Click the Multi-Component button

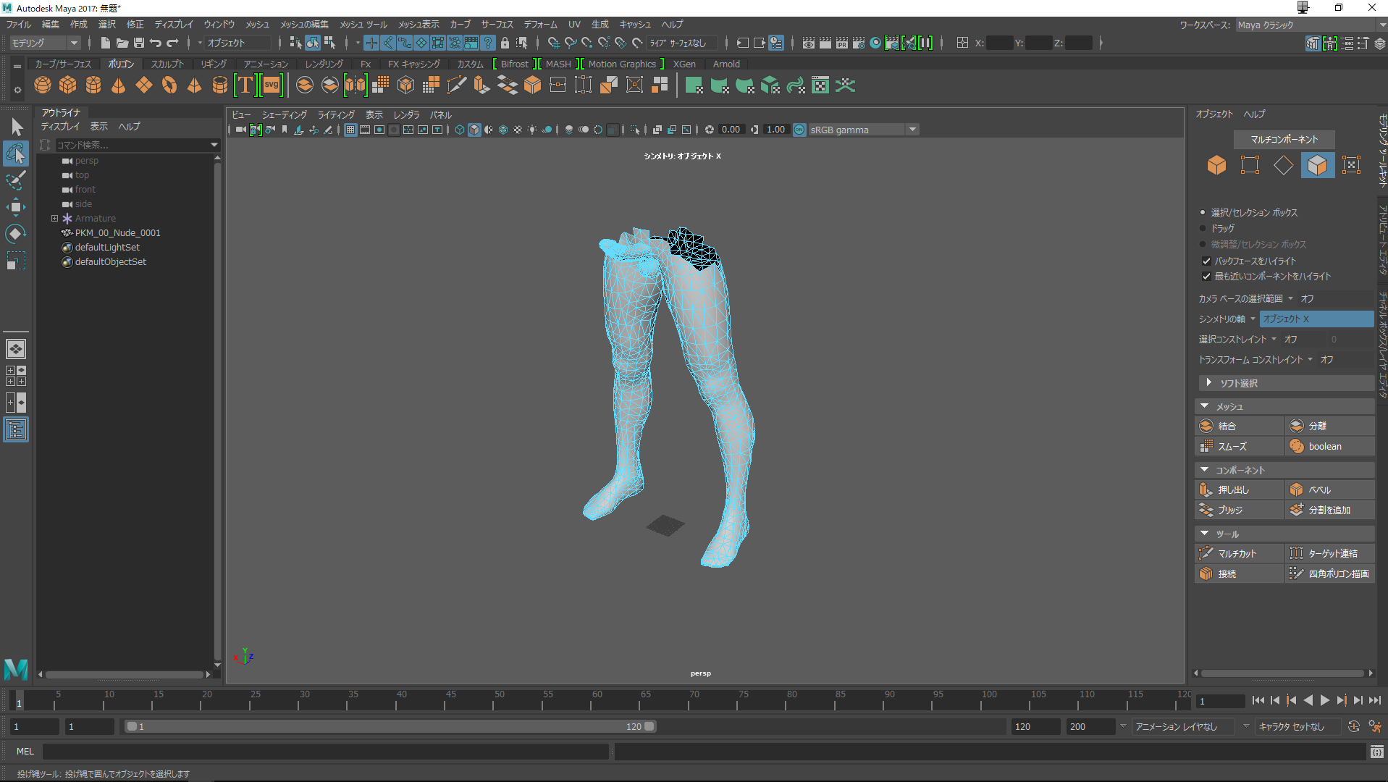point(1284,139)
